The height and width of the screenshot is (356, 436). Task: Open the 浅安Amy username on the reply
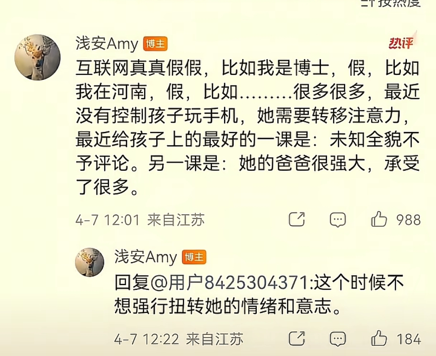(x=146, y=257)
